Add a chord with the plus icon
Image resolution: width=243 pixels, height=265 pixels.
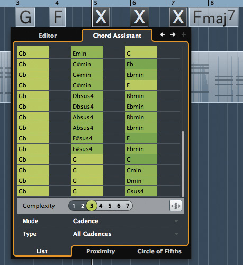pyautogui.click(x=184, y=34)
